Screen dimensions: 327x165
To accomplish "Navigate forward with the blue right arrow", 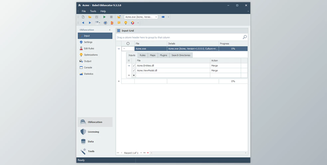I will coord(90,23).
